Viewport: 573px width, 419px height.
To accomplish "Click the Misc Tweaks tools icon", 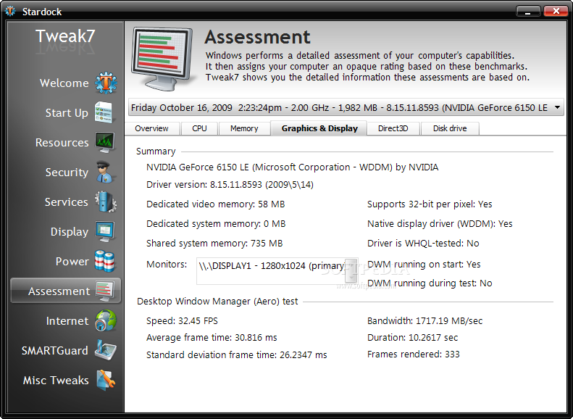I will click(106, 380).
